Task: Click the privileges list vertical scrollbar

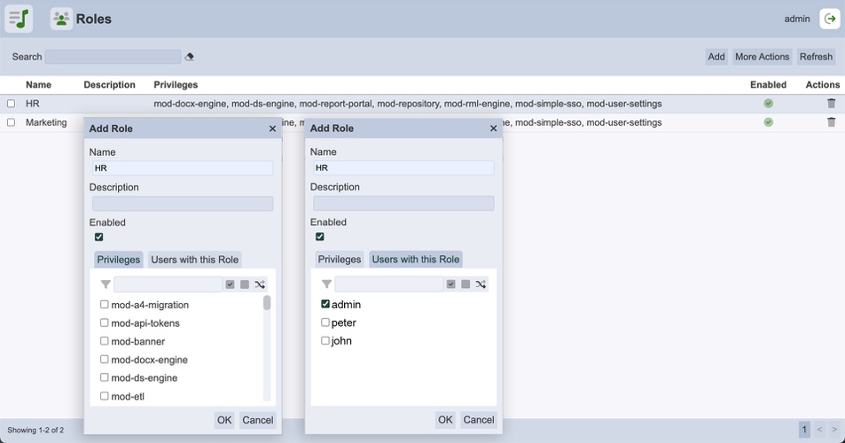Action: (x=267, y=304)
